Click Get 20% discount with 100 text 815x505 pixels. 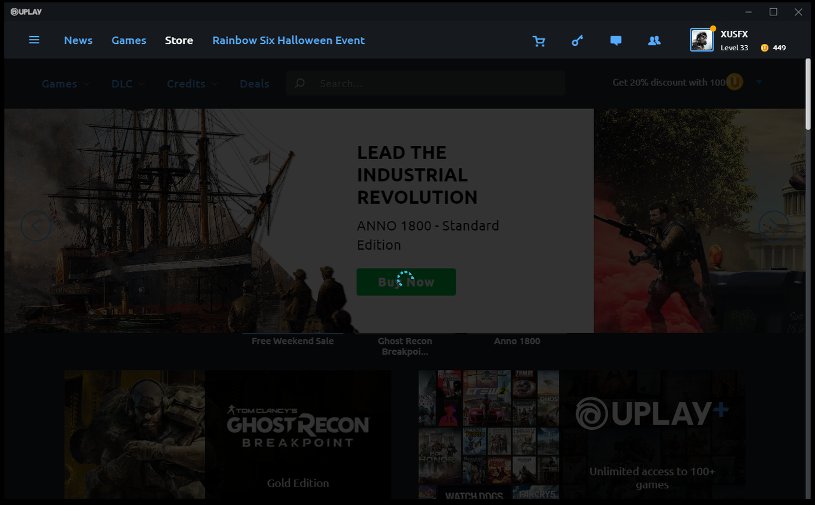669,82
